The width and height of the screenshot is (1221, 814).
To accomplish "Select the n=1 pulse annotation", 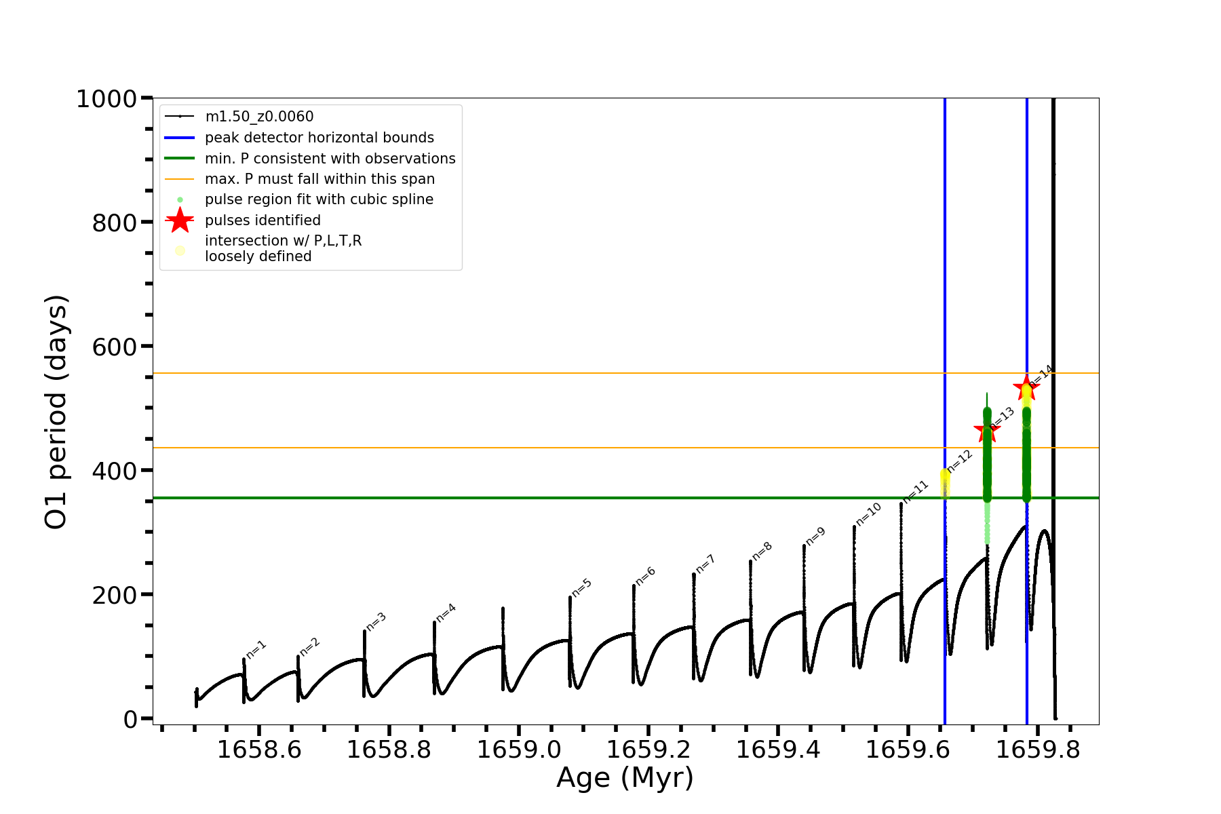I will point(256,649).
